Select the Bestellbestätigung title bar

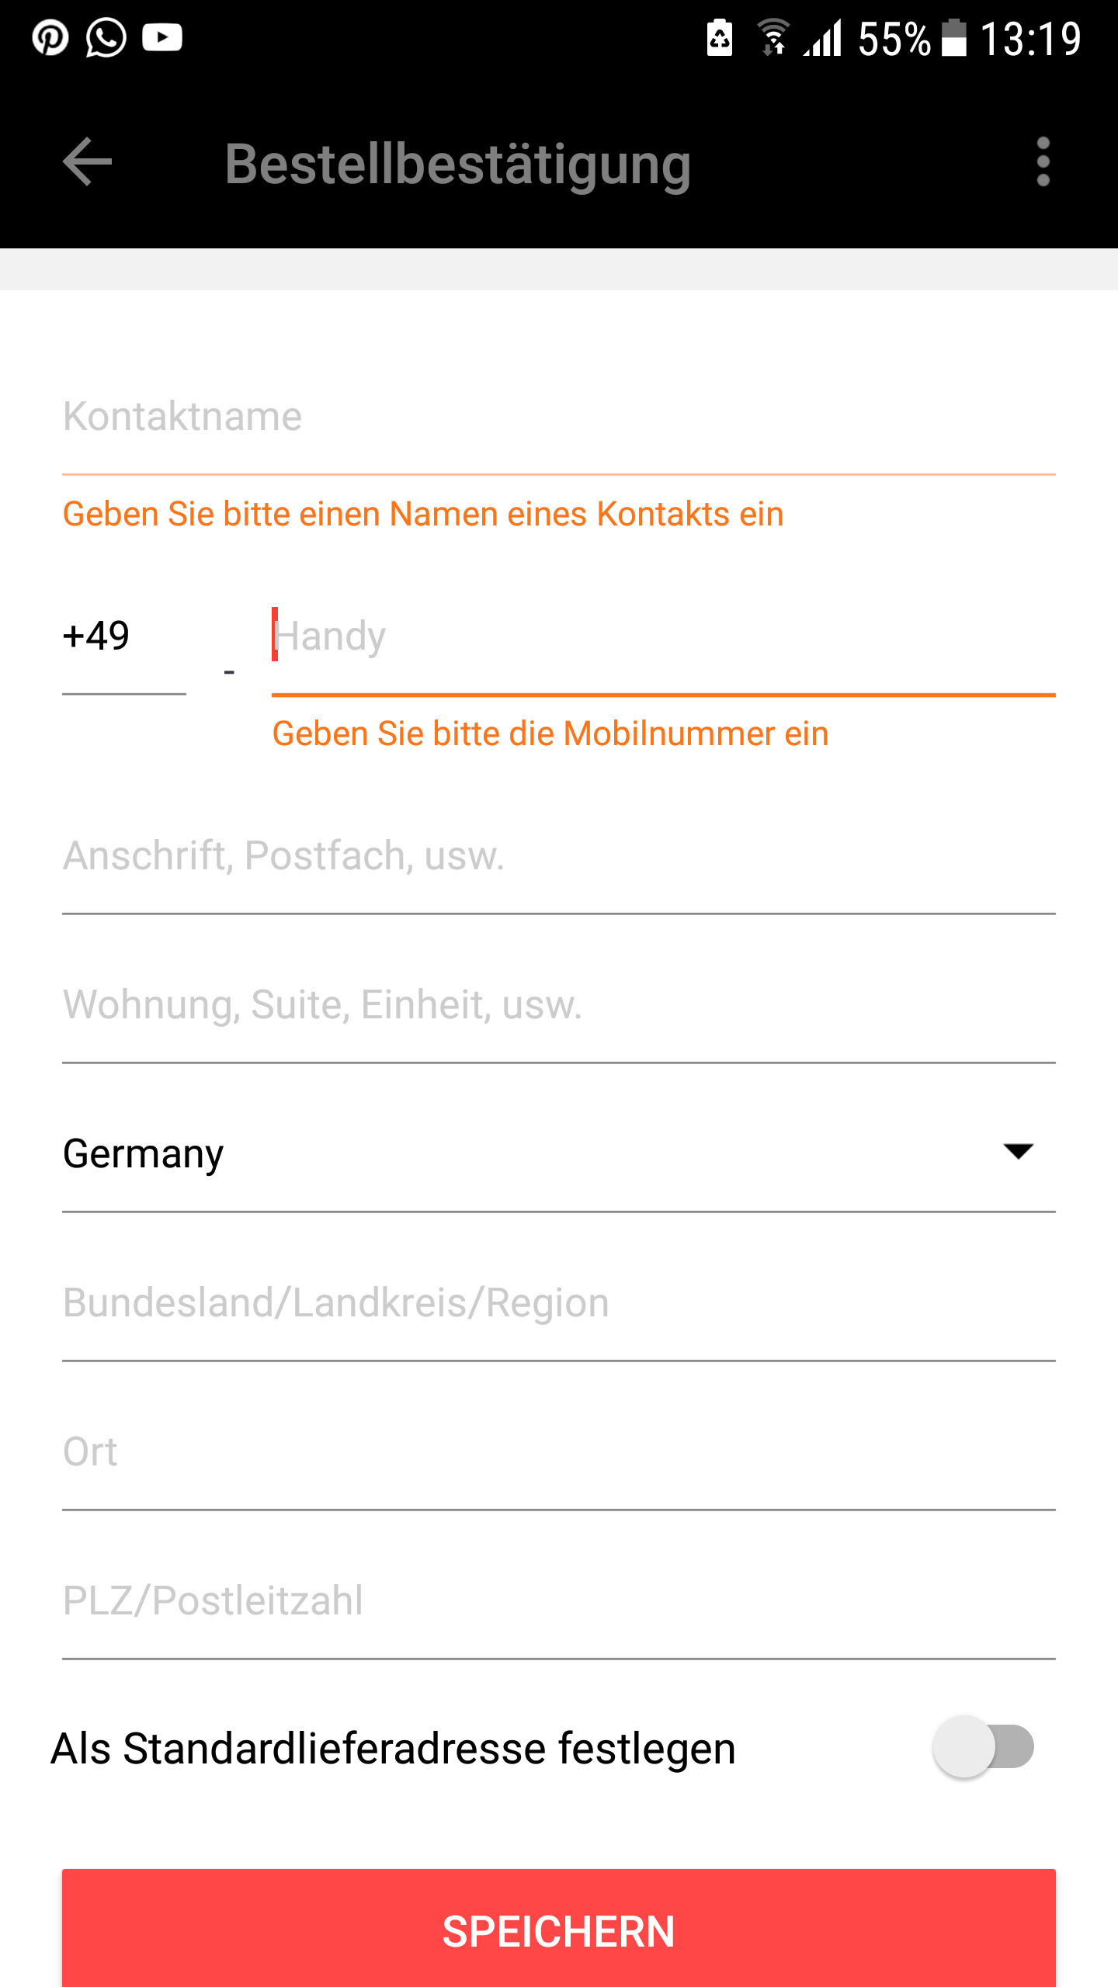coord(458,163)
